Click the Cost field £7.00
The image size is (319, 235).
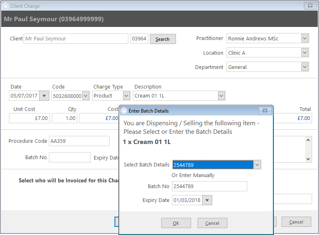click(99, 118)
